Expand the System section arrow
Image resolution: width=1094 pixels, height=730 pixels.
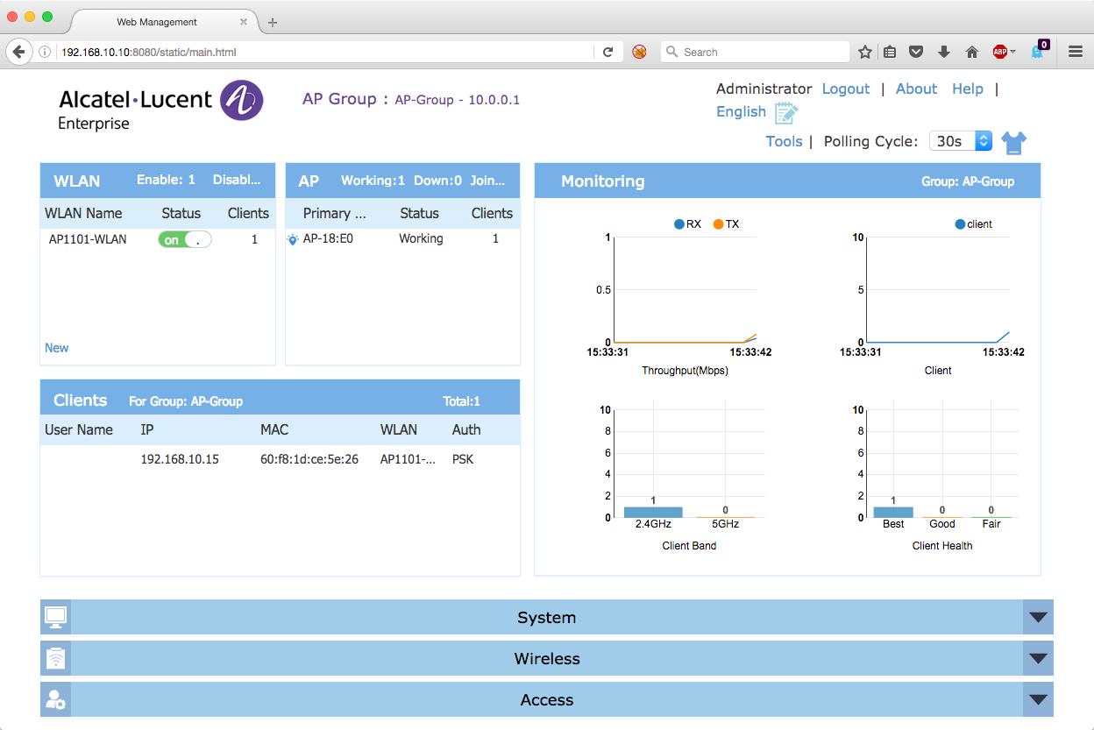[x=1038, y=617]
